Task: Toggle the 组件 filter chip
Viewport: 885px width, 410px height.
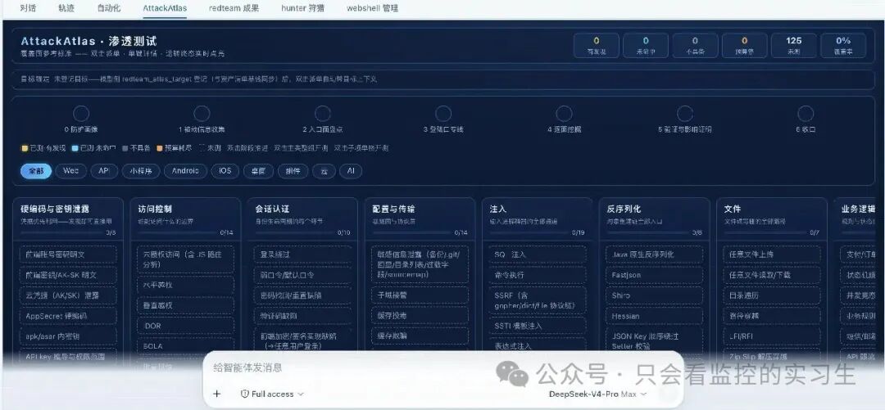Action: 293,171
